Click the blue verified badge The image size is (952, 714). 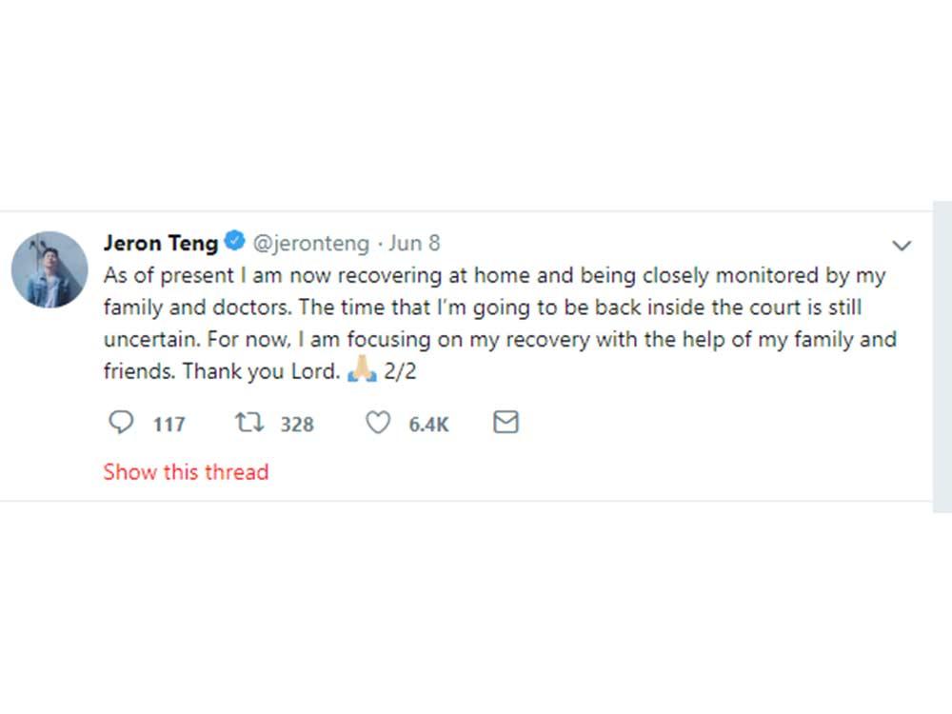point(234,242)
